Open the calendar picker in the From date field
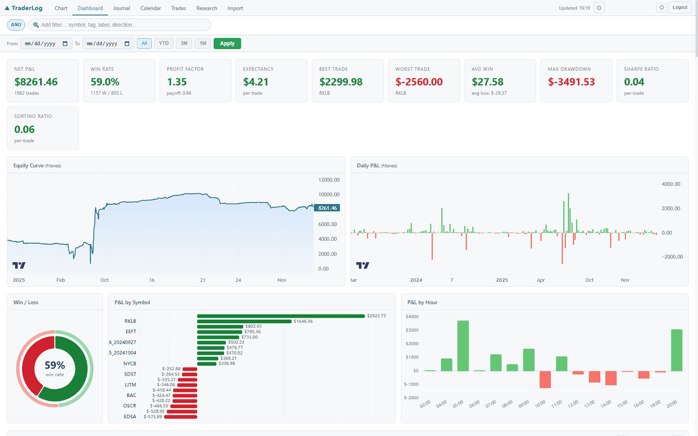This screenshot has width=698, height=436. point(65,43)
